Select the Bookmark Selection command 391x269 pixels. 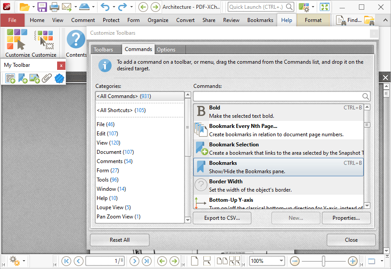click(278, 149)
